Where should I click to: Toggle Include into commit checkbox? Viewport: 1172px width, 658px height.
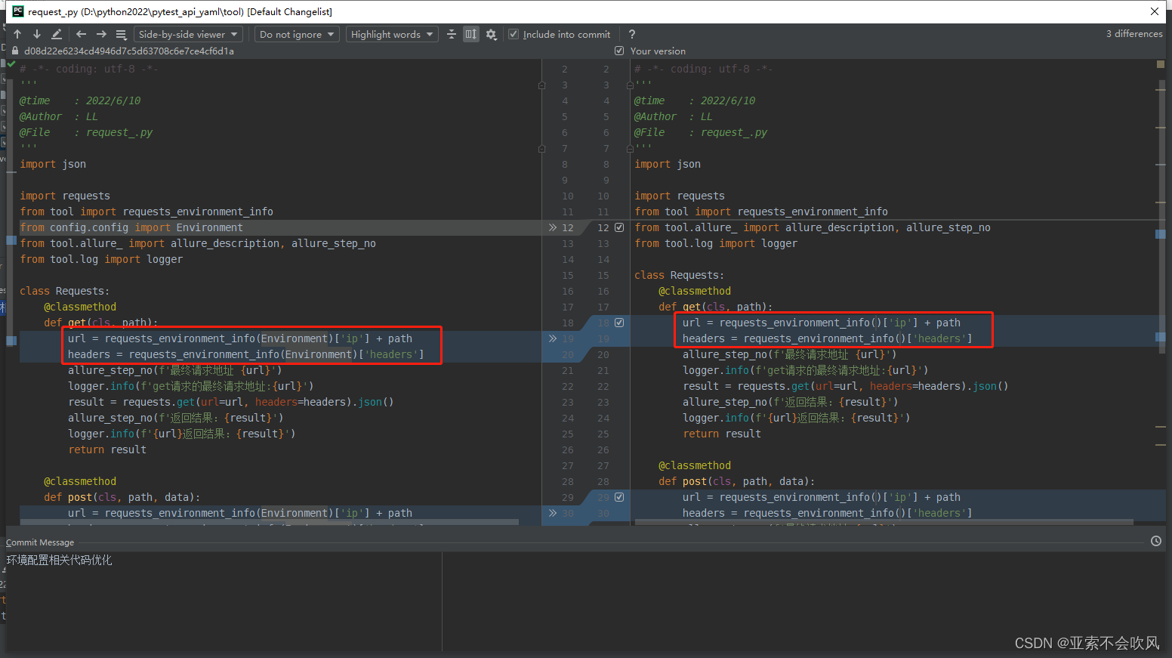click(x=514, y=34)
